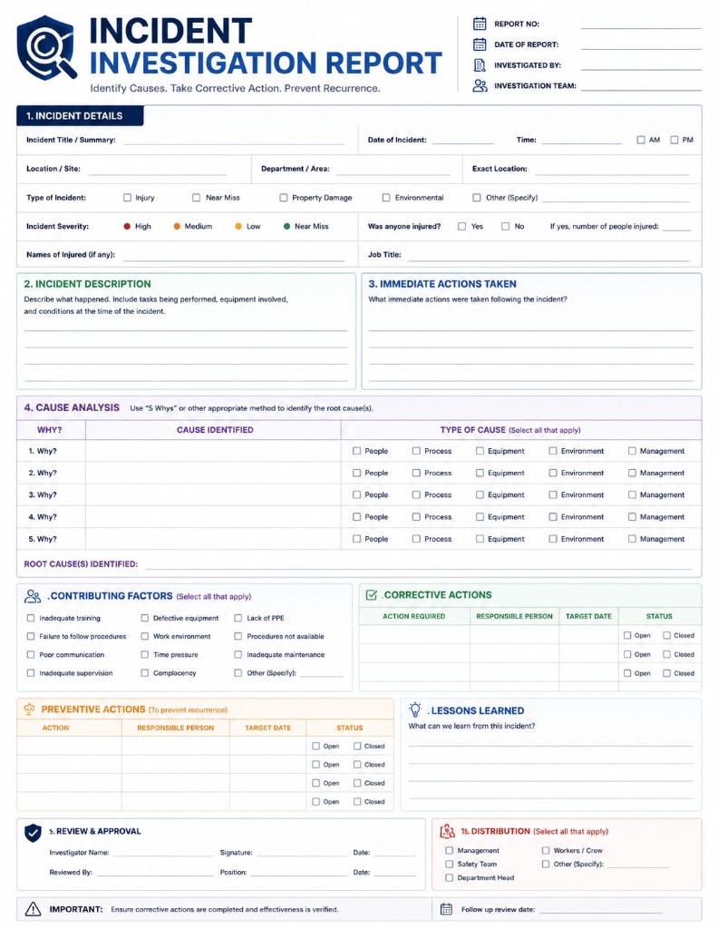The width and height of the screenshot is (718, 929).
Task: Click the 4. Cause Analysis heading
Action: point(72,407)
